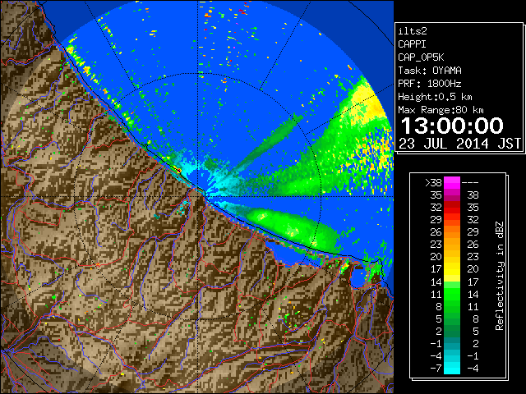Pick the orange legend swatch beside 26
This screenshot has height=394, width=526.
452,231
